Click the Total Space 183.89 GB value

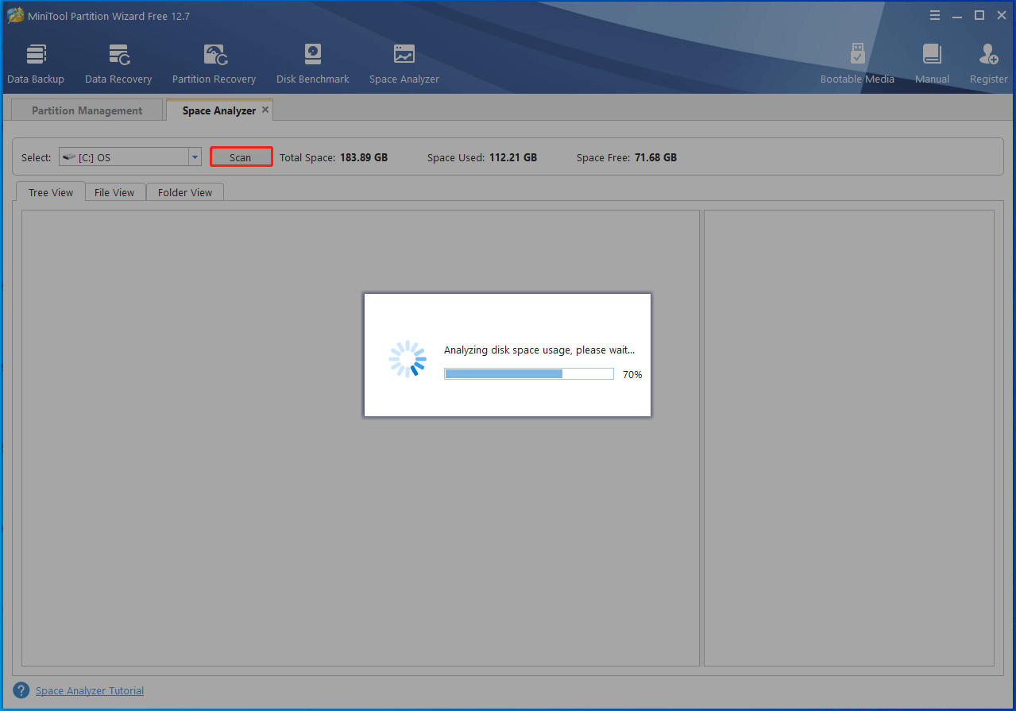pos(364,157)
